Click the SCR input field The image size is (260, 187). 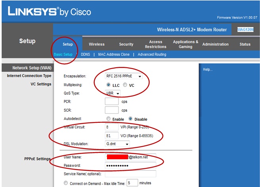tap(112, 110)
